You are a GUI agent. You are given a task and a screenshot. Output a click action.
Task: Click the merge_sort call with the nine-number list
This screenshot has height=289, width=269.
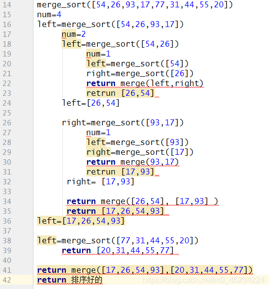[135, 5]
